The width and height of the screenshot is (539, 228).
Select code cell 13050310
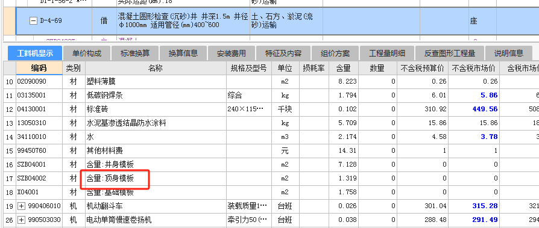[x=39, y=123]
